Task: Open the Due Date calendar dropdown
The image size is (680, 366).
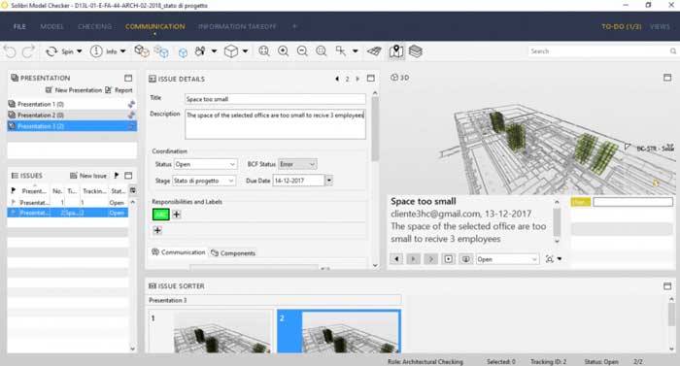Action: 329,181
